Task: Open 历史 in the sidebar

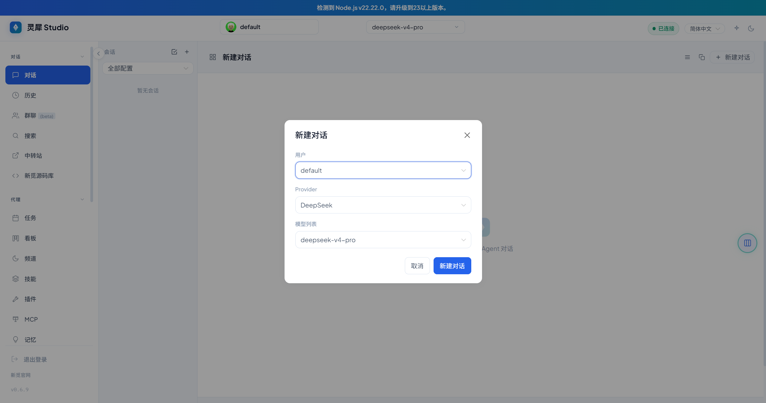Action: pyautogui.click(x=48, y=96)
